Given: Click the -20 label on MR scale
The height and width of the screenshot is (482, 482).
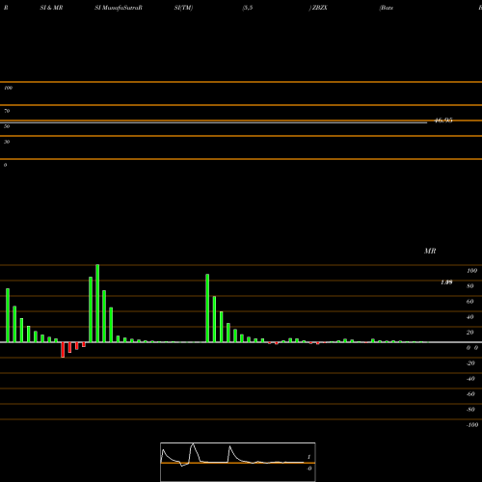Looking at the screenshot, I should (470, 363).
